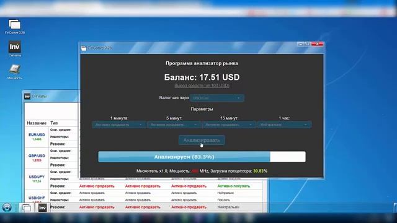The image size is (397, 223).
Task: Click the Сигналы window title bar
Action: [x=51, y=97]
